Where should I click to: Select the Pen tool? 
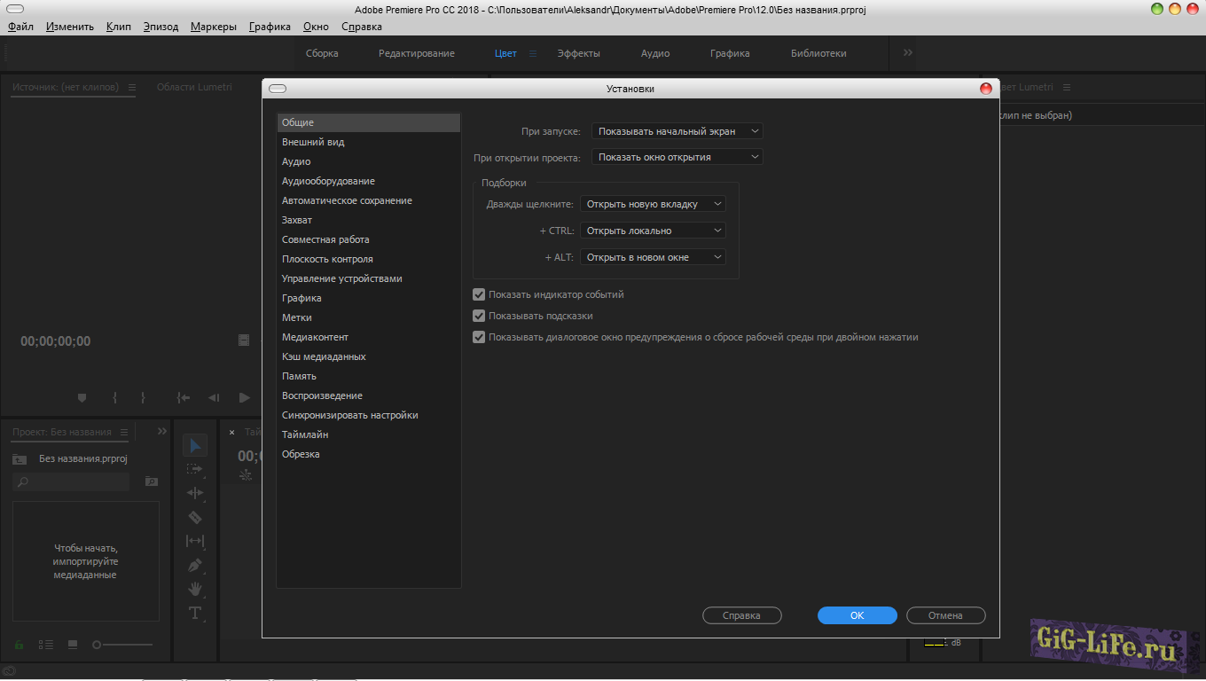point(195,565)
